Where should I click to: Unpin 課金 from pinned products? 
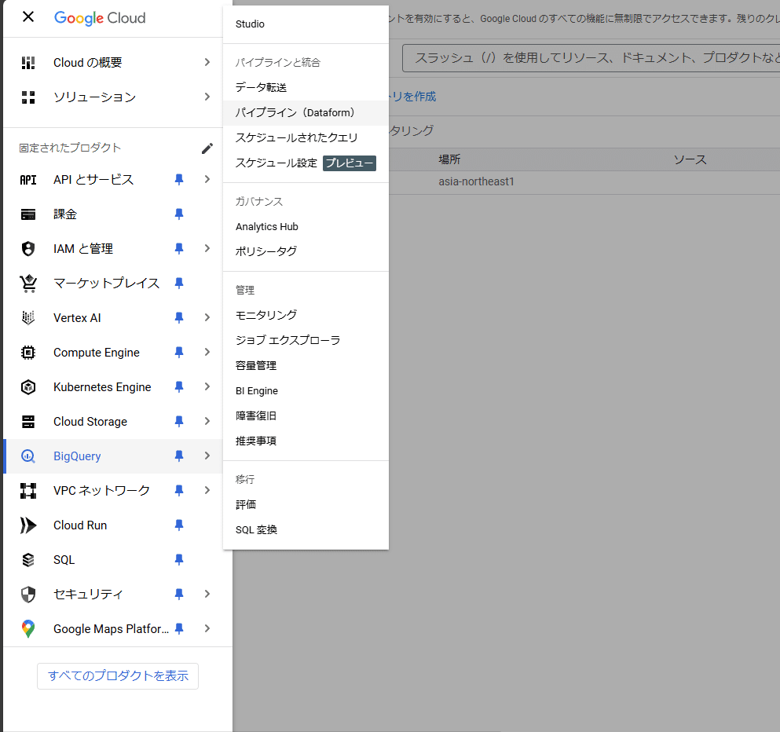(x=179, y=214)
